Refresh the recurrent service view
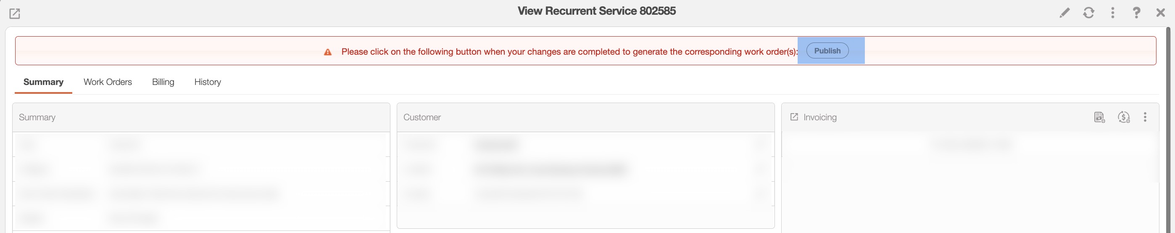The image size is (1175, 233). [x=1088, y=13]
